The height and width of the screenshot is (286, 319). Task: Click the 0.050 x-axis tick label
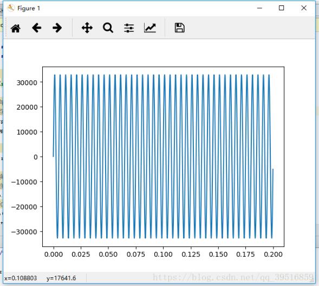click(108, 255)
